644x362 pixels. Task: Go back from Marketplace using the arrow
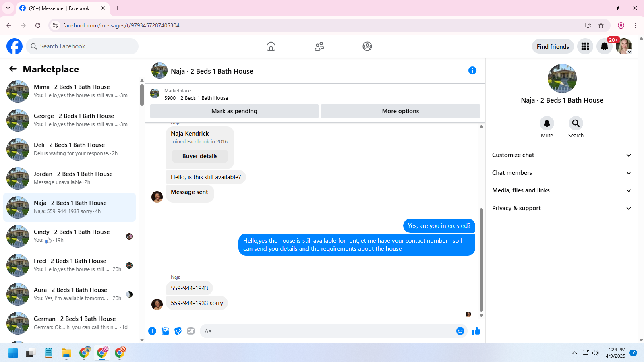[x=13, y=69]
